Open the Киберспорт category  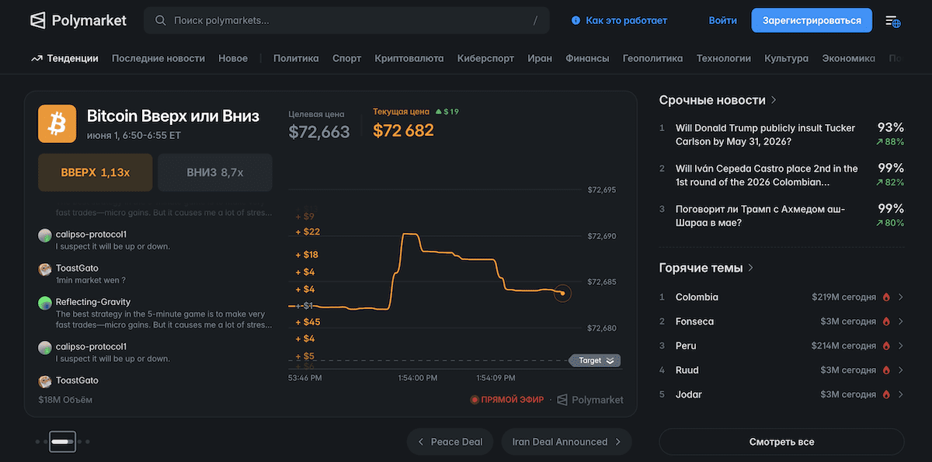tap(485, 58)
